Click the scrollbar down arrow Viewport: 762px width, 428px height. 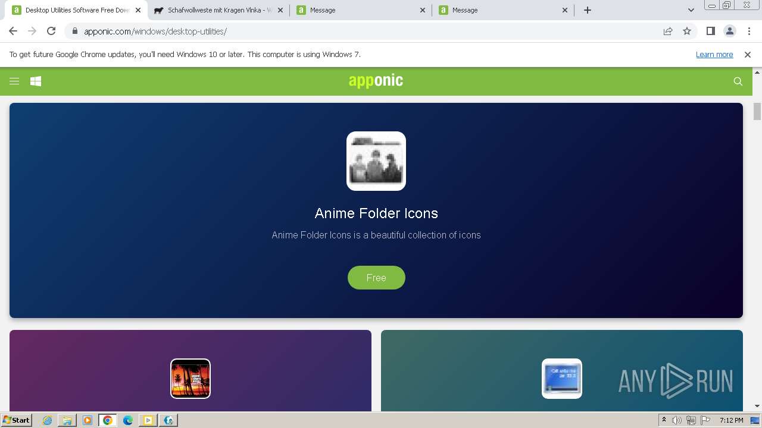[757, 406]
